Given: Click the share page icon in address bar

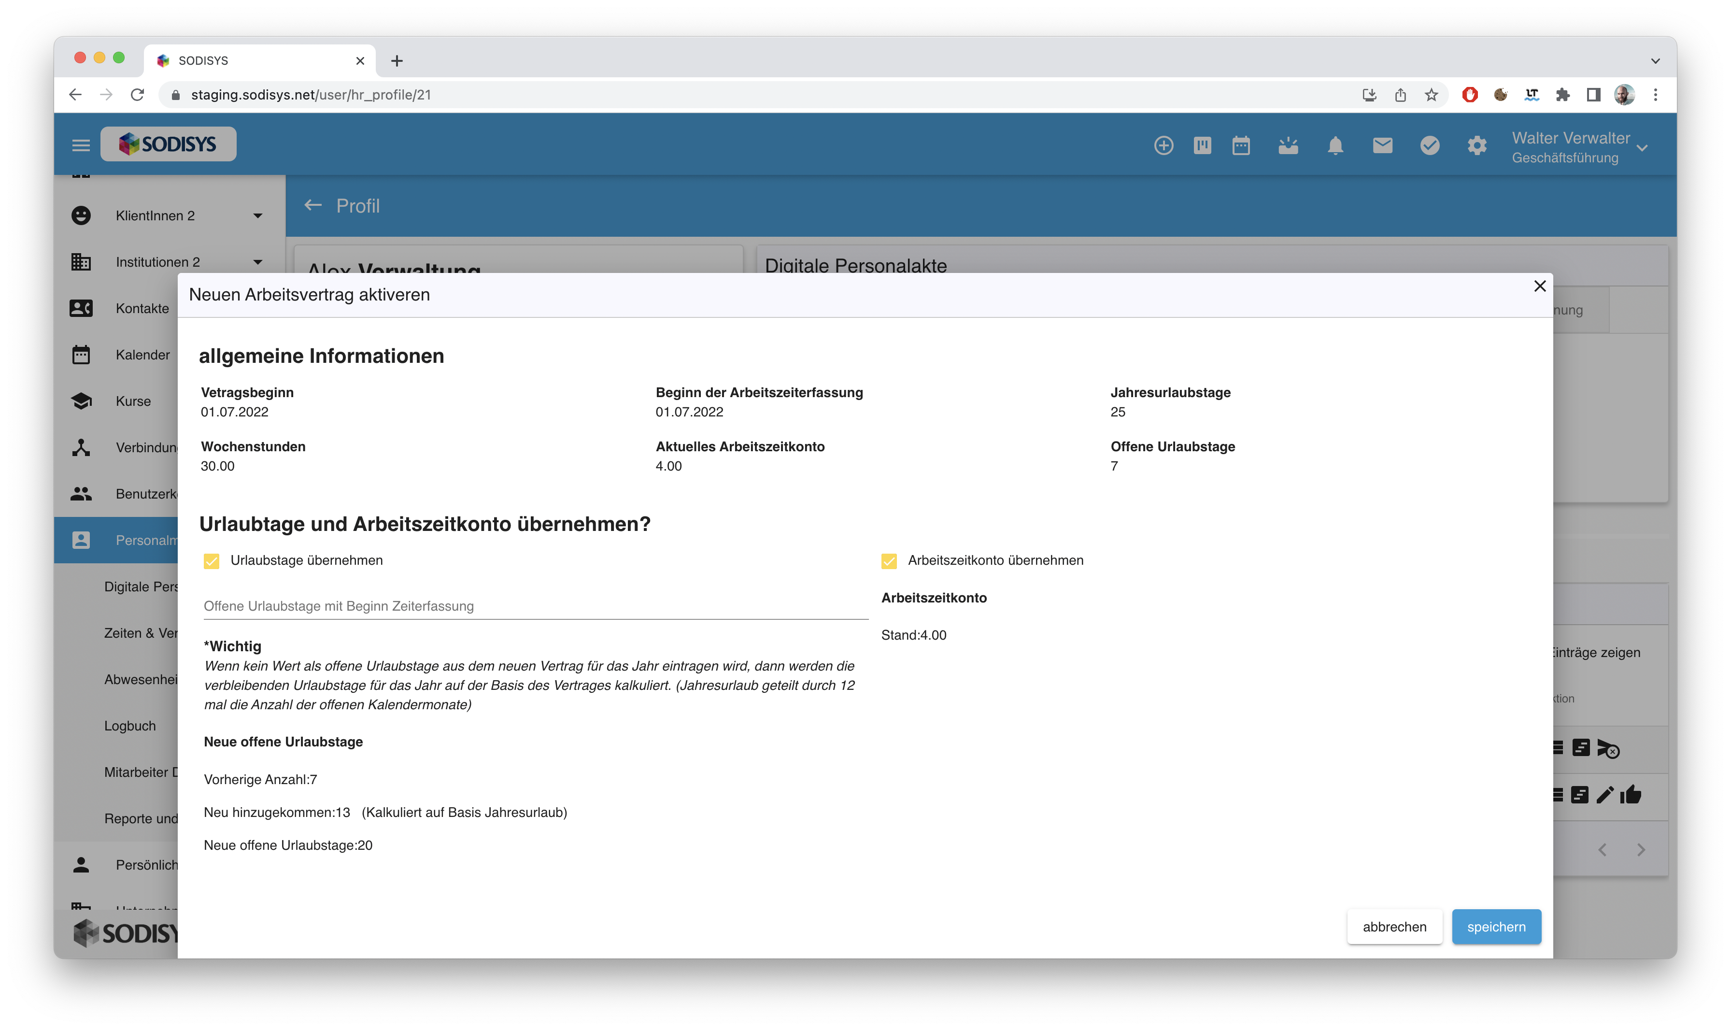Looking at the screenshot, I should point(1401,95).
